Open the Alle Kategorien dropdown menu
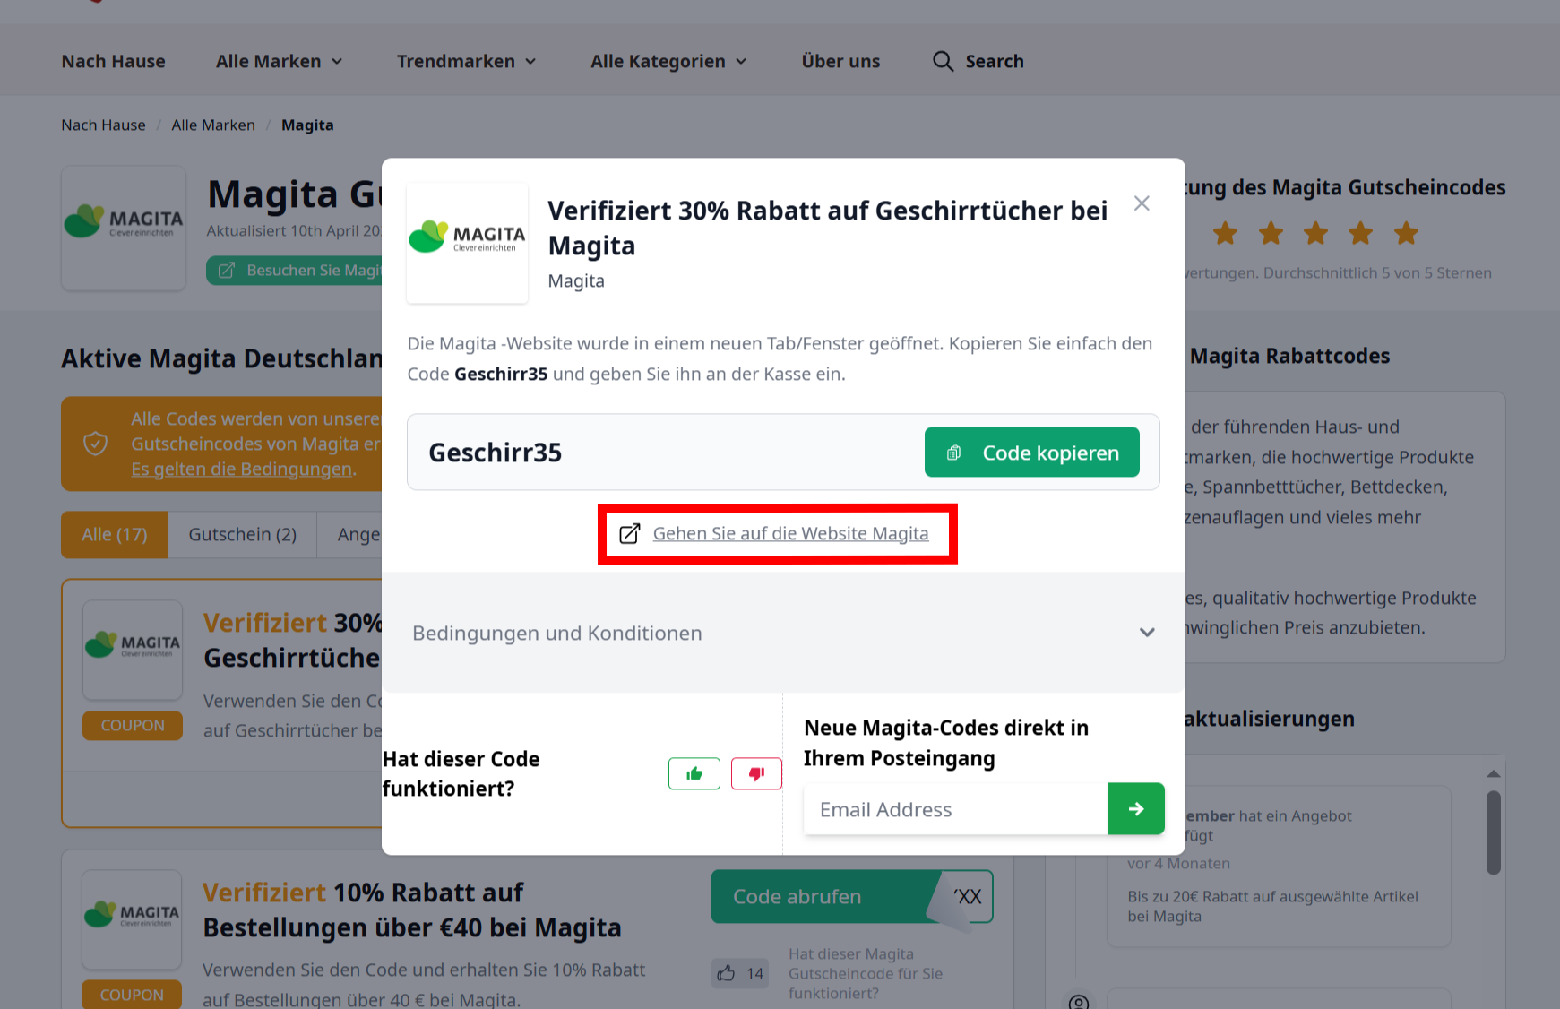 coord(668,61)
